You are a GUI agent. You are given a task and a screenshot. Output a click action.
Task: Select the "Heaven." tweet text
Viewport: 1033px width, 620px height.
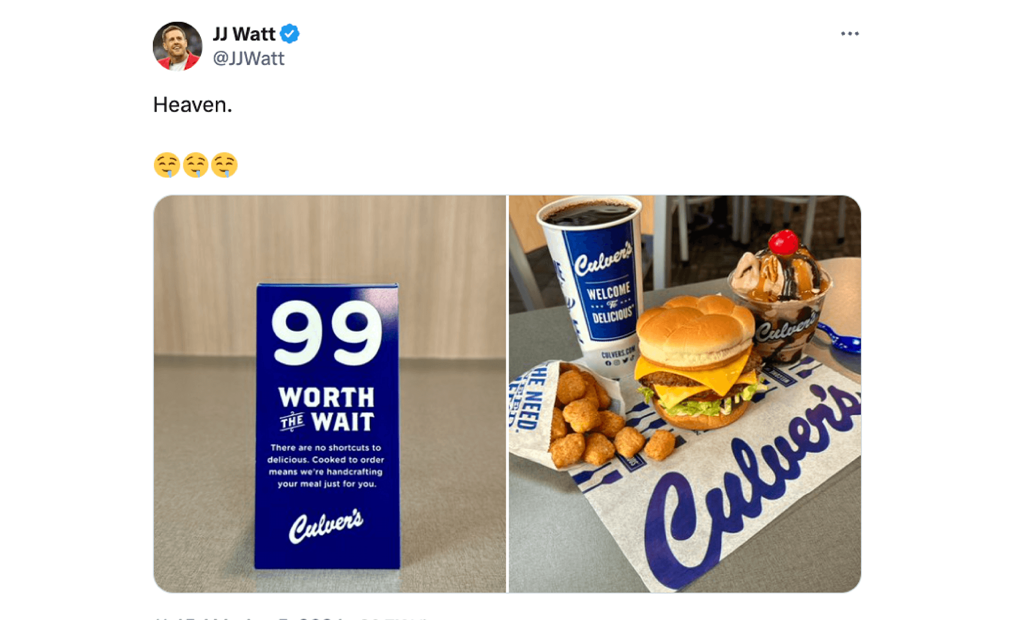193,105
